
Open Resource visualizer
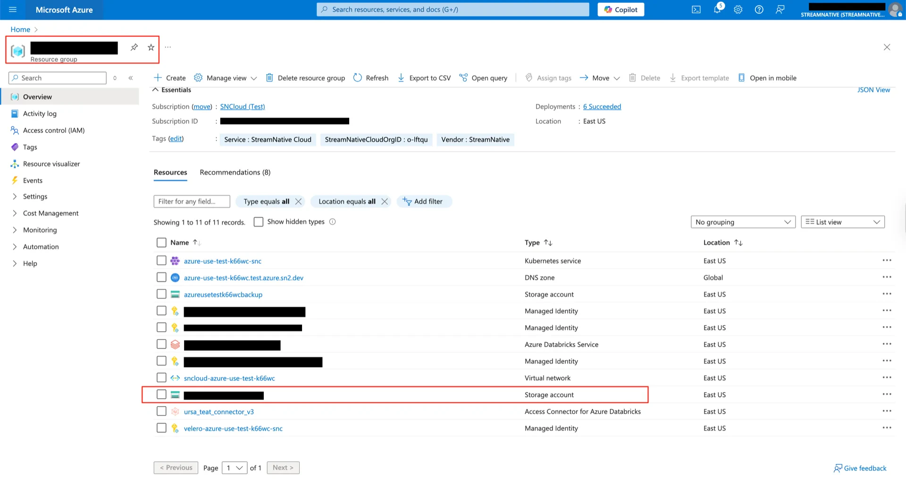click(x=51, y=164)
